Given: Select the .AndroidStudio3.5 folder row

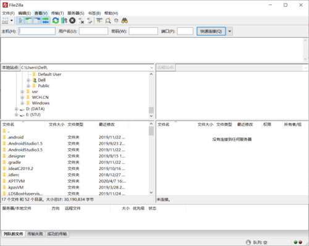Looking at the screenshot, I should 75,150.
